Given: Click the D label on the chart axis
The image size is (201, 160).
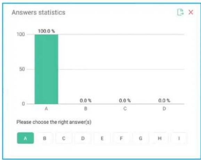Looking at the screenshot, I should pyautogui.click(x=164, y=109).
